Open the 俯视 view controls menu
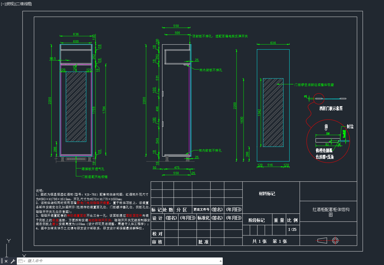384x265 pixels. [10, 4]
